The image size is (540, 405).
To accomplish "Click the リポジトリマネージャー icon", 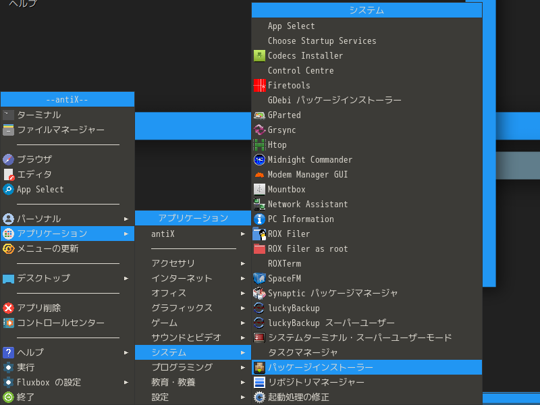I will (x=259, y=382).
